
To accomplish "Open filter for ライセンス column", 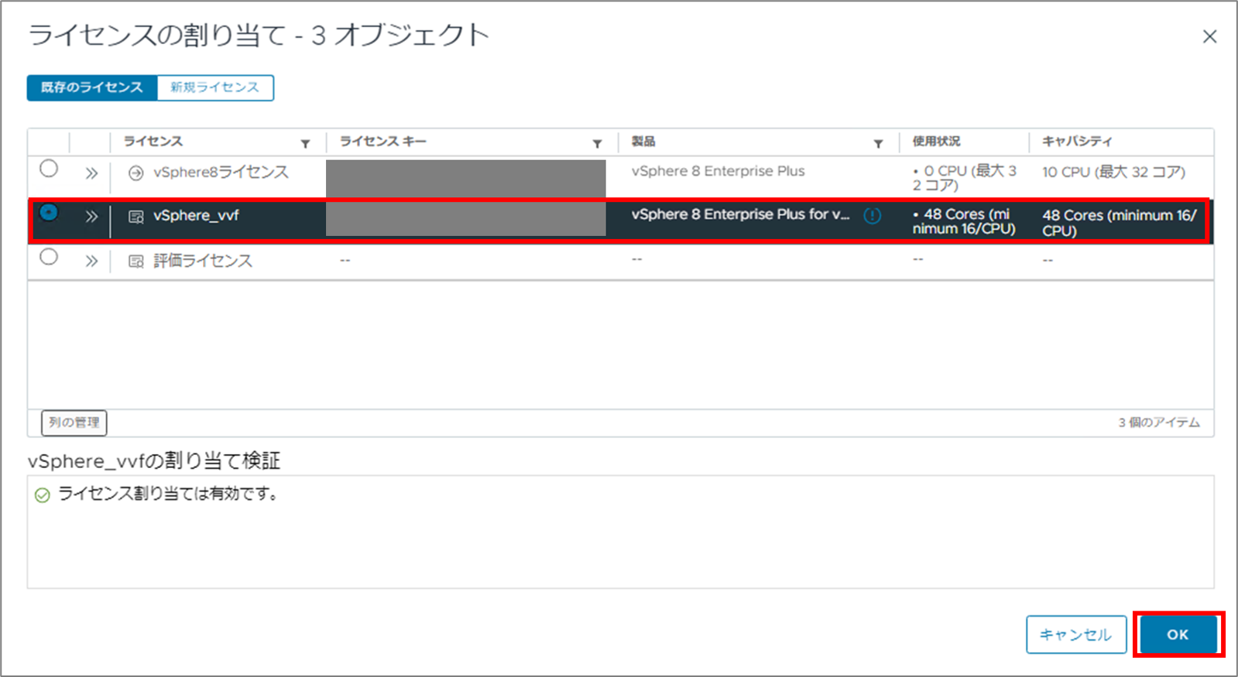I will pos(305,144).
